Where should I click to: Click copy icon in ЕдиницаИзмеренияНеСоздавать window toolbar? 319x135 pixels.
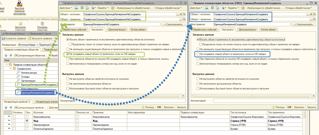(87, 8)
